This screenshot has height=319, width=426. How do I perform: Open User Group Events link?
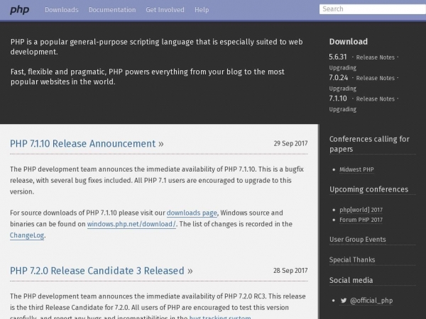358,240
